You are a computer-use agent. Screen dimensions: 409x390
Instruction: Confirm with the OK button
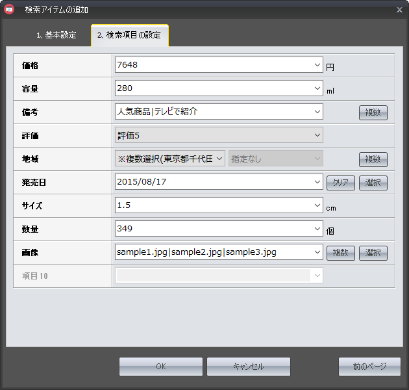coord(161,367)
